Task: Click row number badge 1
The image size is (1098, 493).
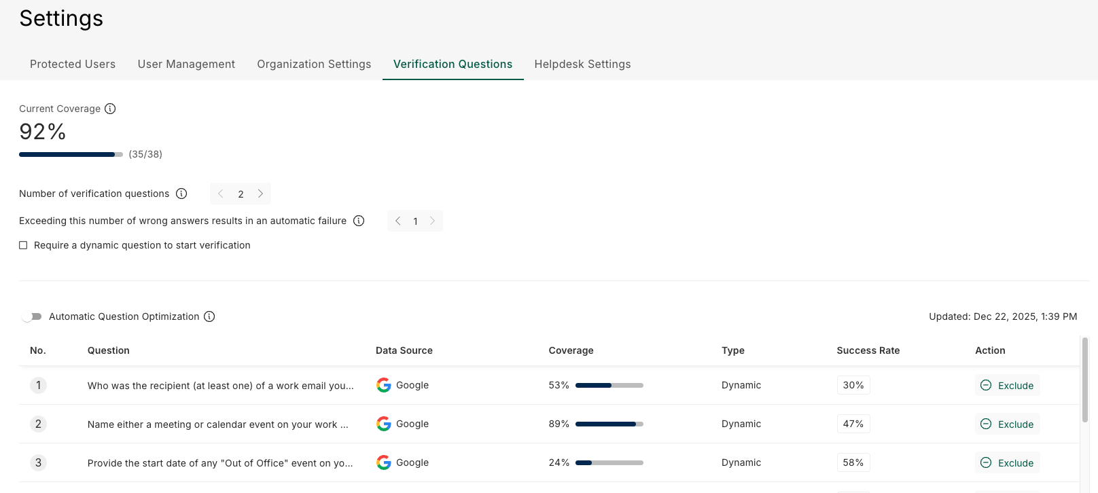Action: 38,385
